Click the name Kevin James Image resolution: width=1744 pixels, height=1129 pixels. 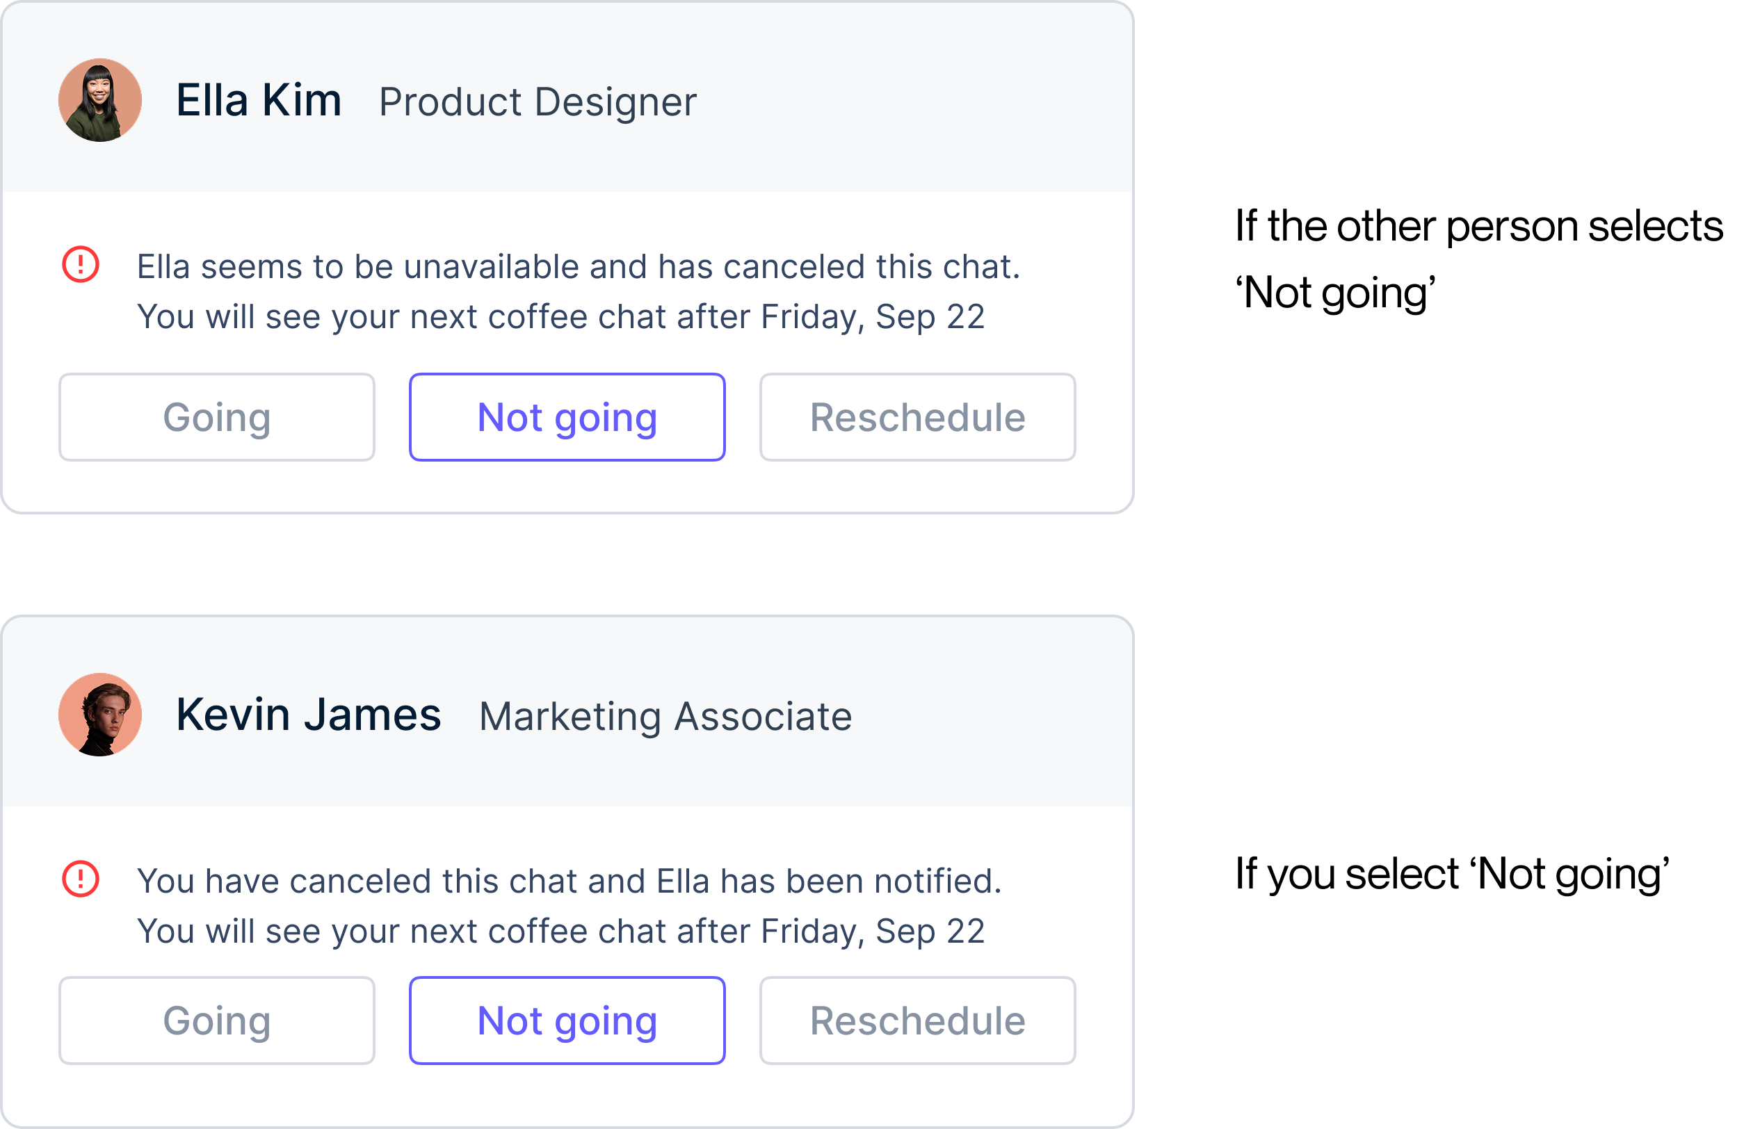click(x=308, y=715)
